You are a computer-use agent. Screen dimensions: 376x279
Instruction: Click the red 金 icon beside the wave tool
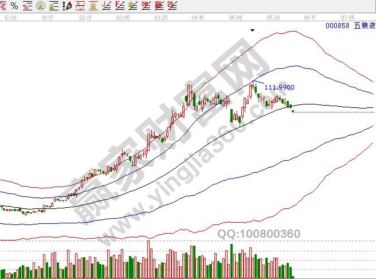pos(93,6)
